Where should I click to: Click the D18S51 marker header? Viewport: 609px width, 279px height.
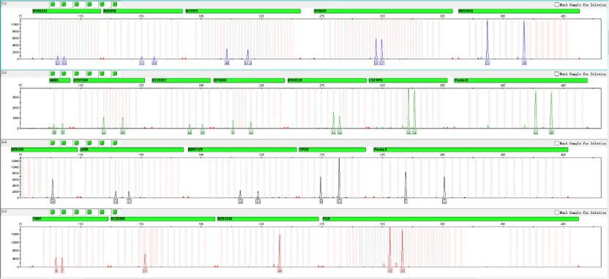coord(383,11)
